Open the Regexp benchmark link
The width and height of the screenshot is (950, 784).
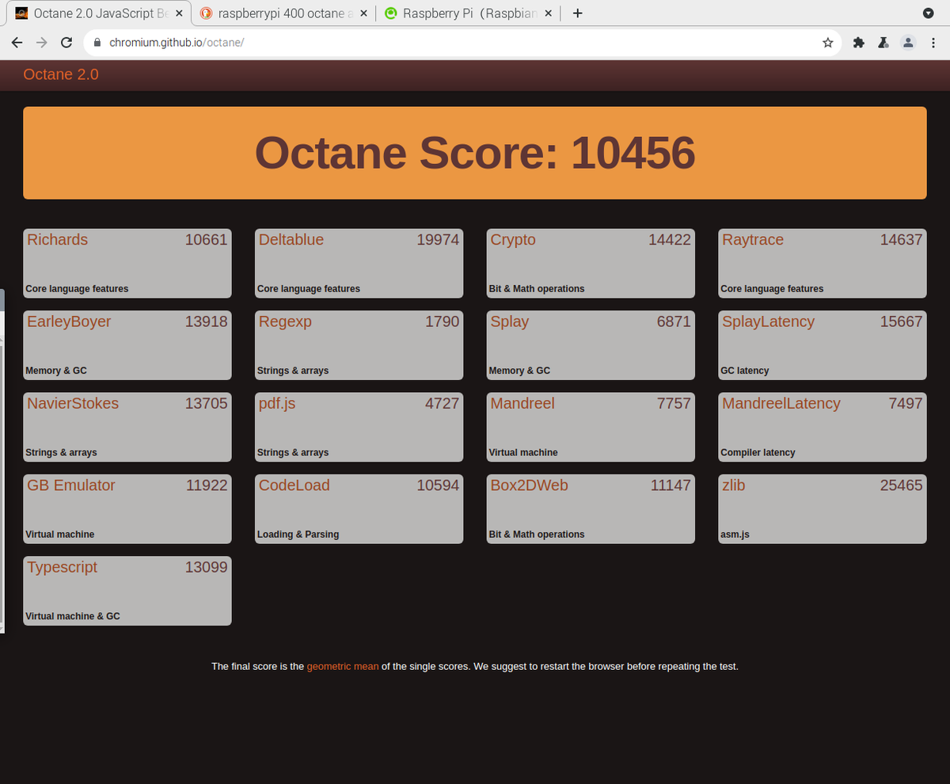tap(285, 322)
